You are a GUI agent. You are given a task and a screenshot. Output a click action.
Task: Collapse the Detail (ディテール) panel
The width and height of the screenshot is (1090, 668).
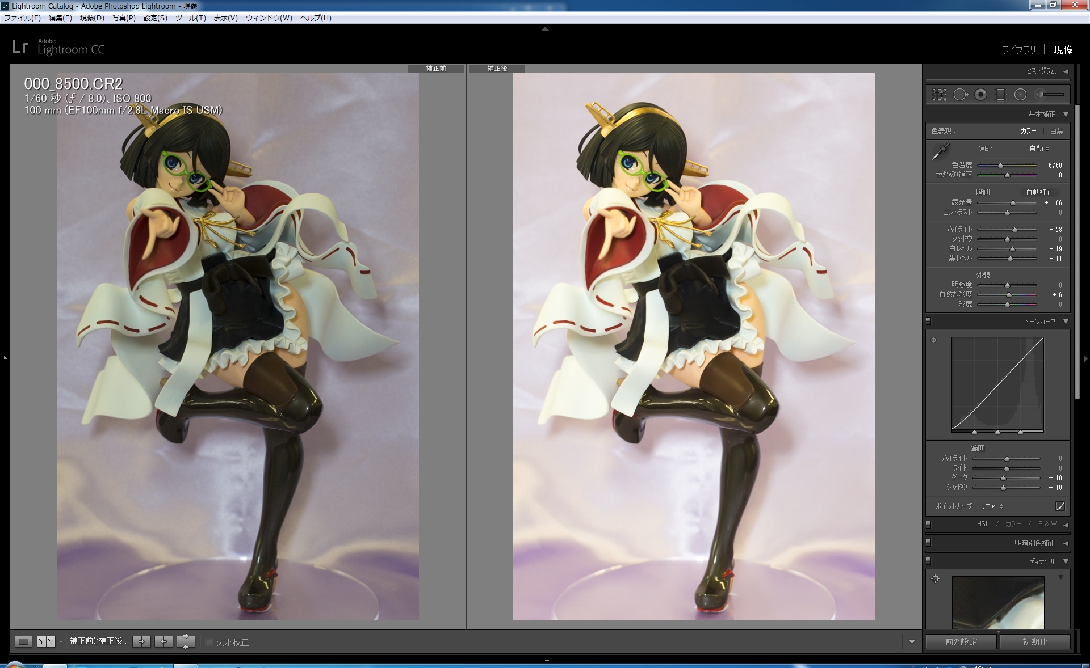[1066, 561]
